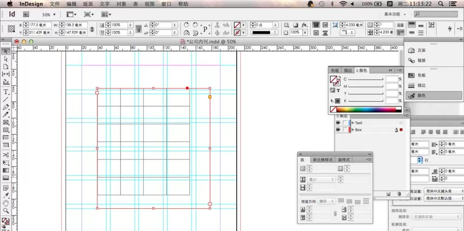Open the 版面 menu
Image resolution: width=464 pixels, height=231 pixels.
88,4
